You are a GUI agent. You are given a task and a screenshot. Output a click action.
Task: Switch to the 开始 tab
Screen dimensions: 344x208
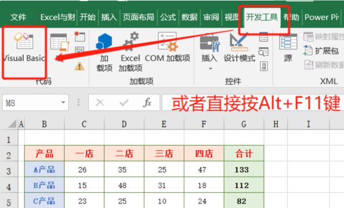[88, 17]
